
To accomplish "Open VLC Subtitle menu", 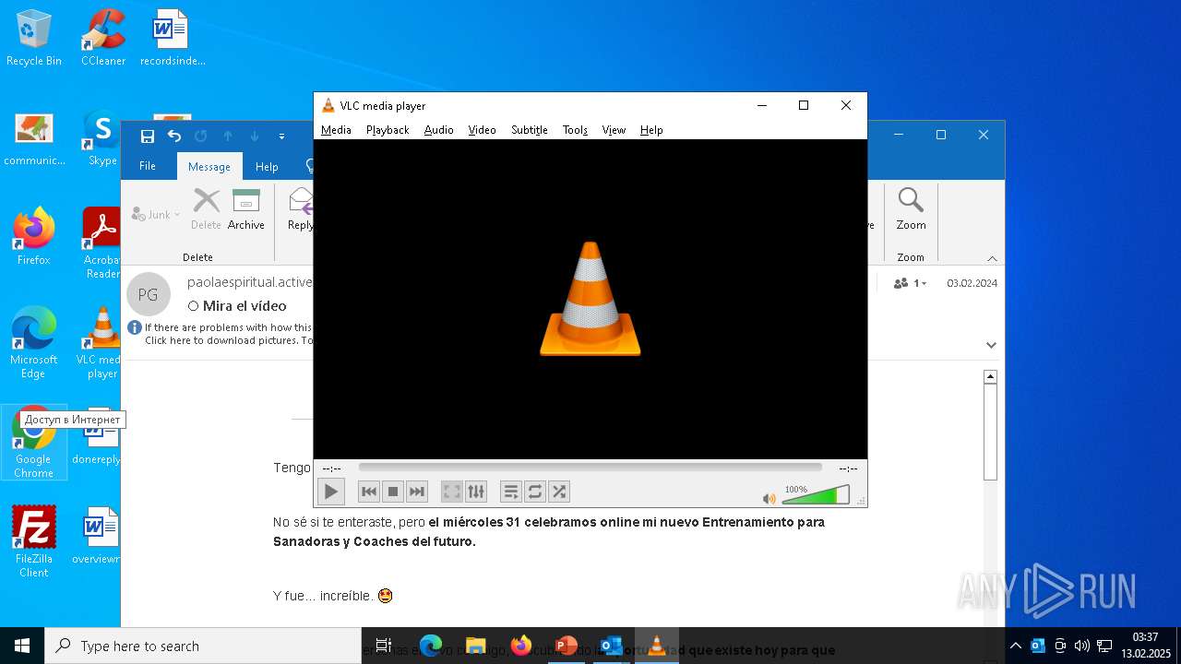I will 530,130.
